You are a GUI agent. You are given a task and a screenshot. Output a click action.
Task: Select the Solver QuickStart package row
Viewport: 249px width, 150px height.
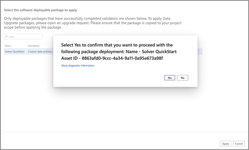[x=103, y=51]
